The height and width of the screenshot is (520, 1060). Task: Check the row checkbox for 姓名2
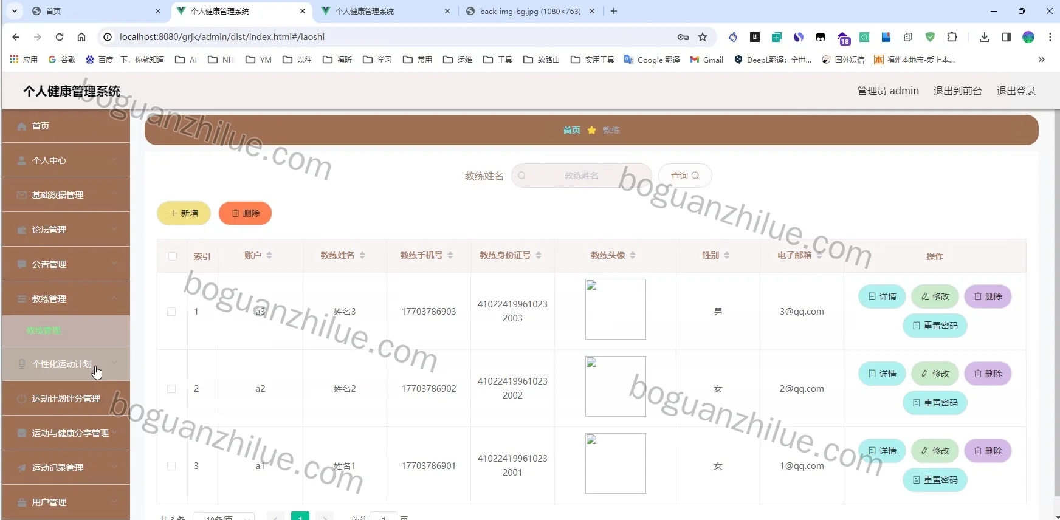click(x=171, y=389)
